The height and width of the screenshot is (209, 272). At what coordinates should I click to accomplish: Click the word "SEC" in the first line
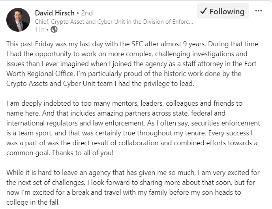point(137,44)
